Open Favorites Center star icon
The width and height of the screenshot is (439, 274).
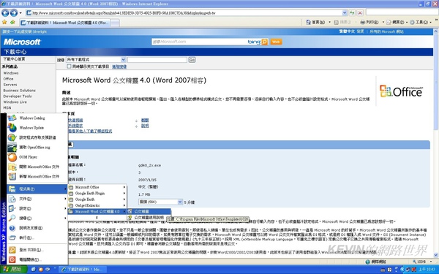click(x=4, y=22)
